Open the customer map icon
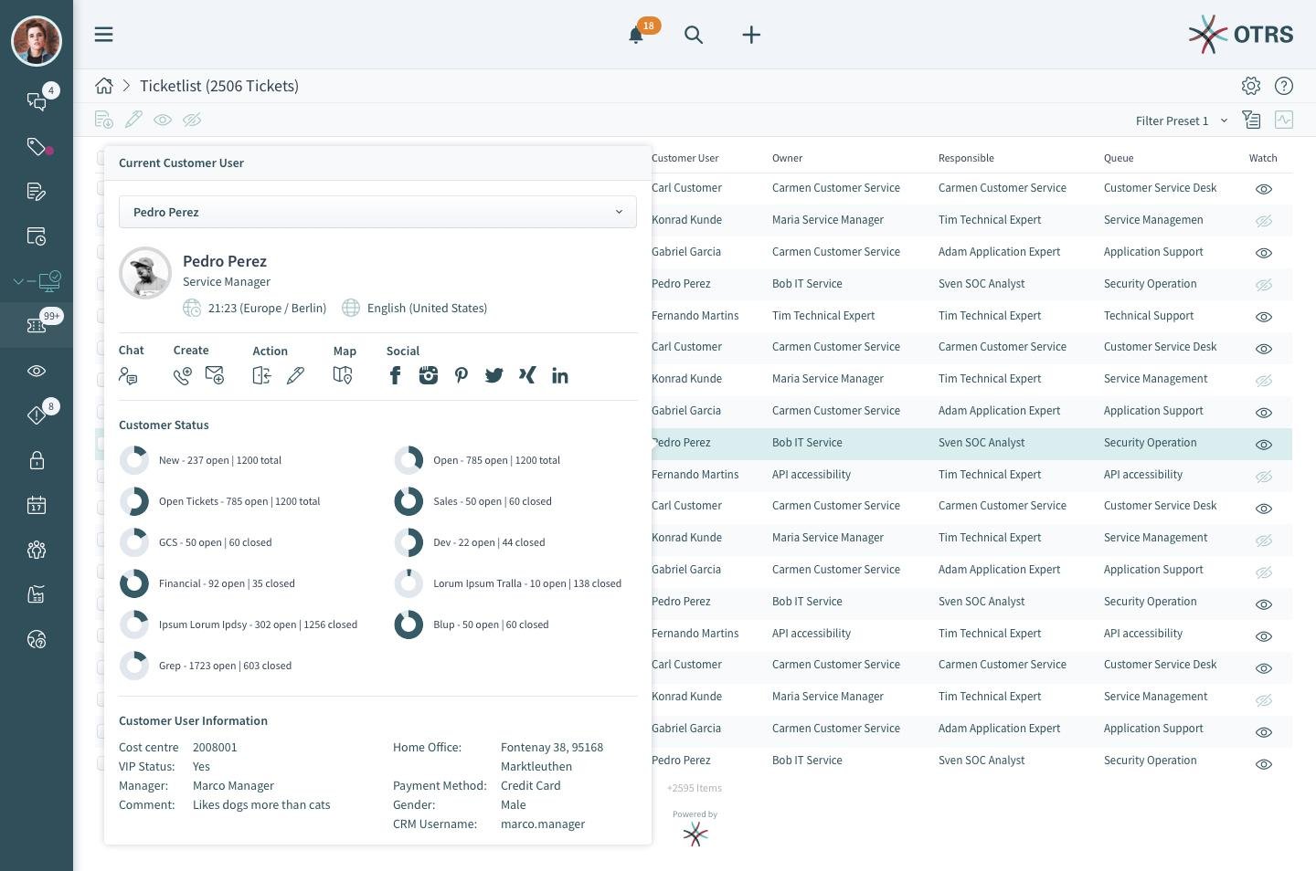The image size is (1316, 871). coord(343,375)
